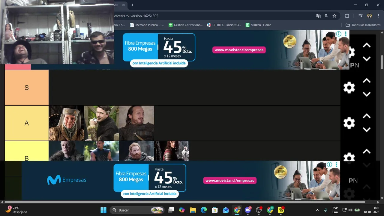Open Starken | Home bookmark

(x=258, y=25)
